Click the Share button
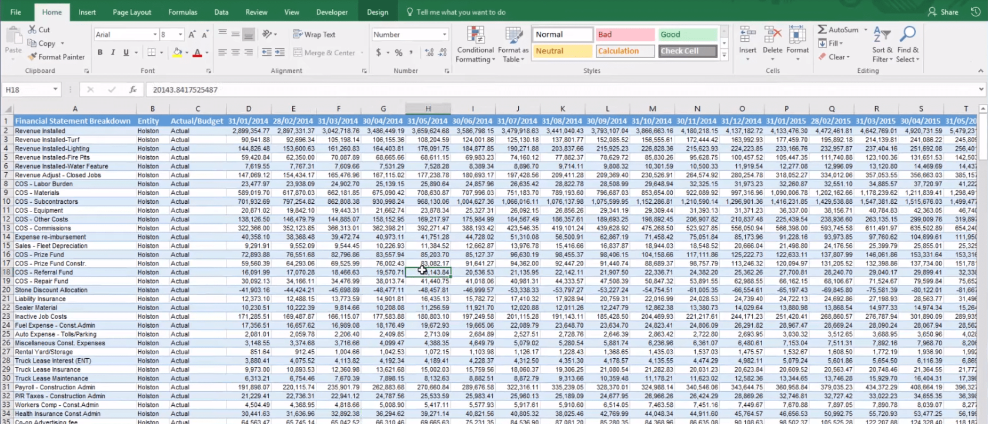 click(943, 12)
